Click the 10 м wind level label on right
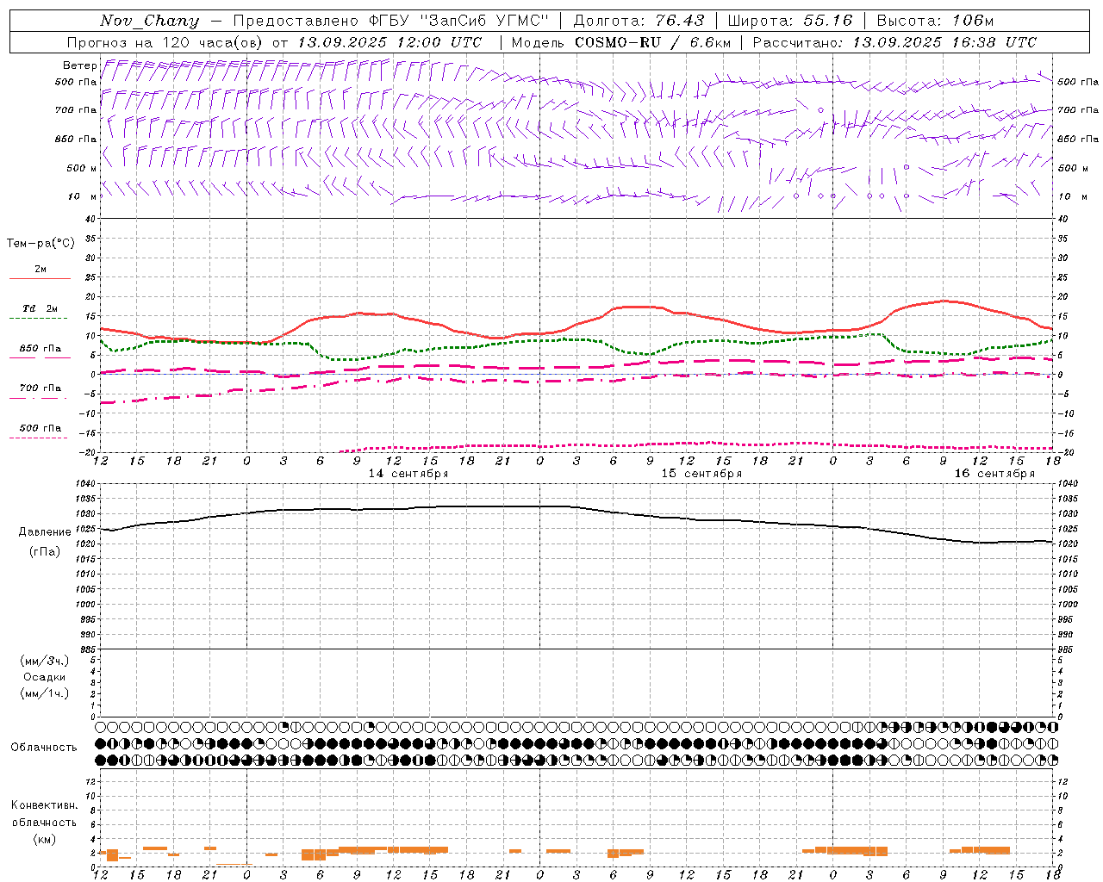Screen dimensions: 1103x882 1073,196
